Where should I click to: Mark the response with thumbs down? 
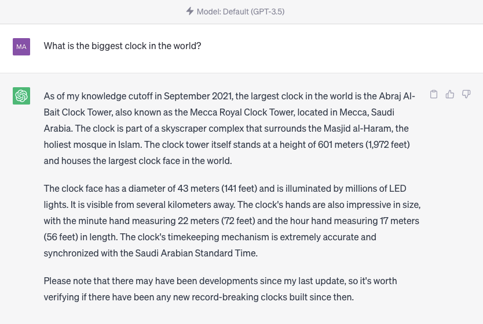pyautogui.click(x=466, y=94)
